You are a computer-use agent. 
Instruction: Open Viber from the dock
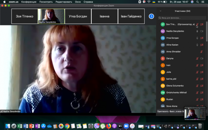pyautogui.click(x=97, y=126)
